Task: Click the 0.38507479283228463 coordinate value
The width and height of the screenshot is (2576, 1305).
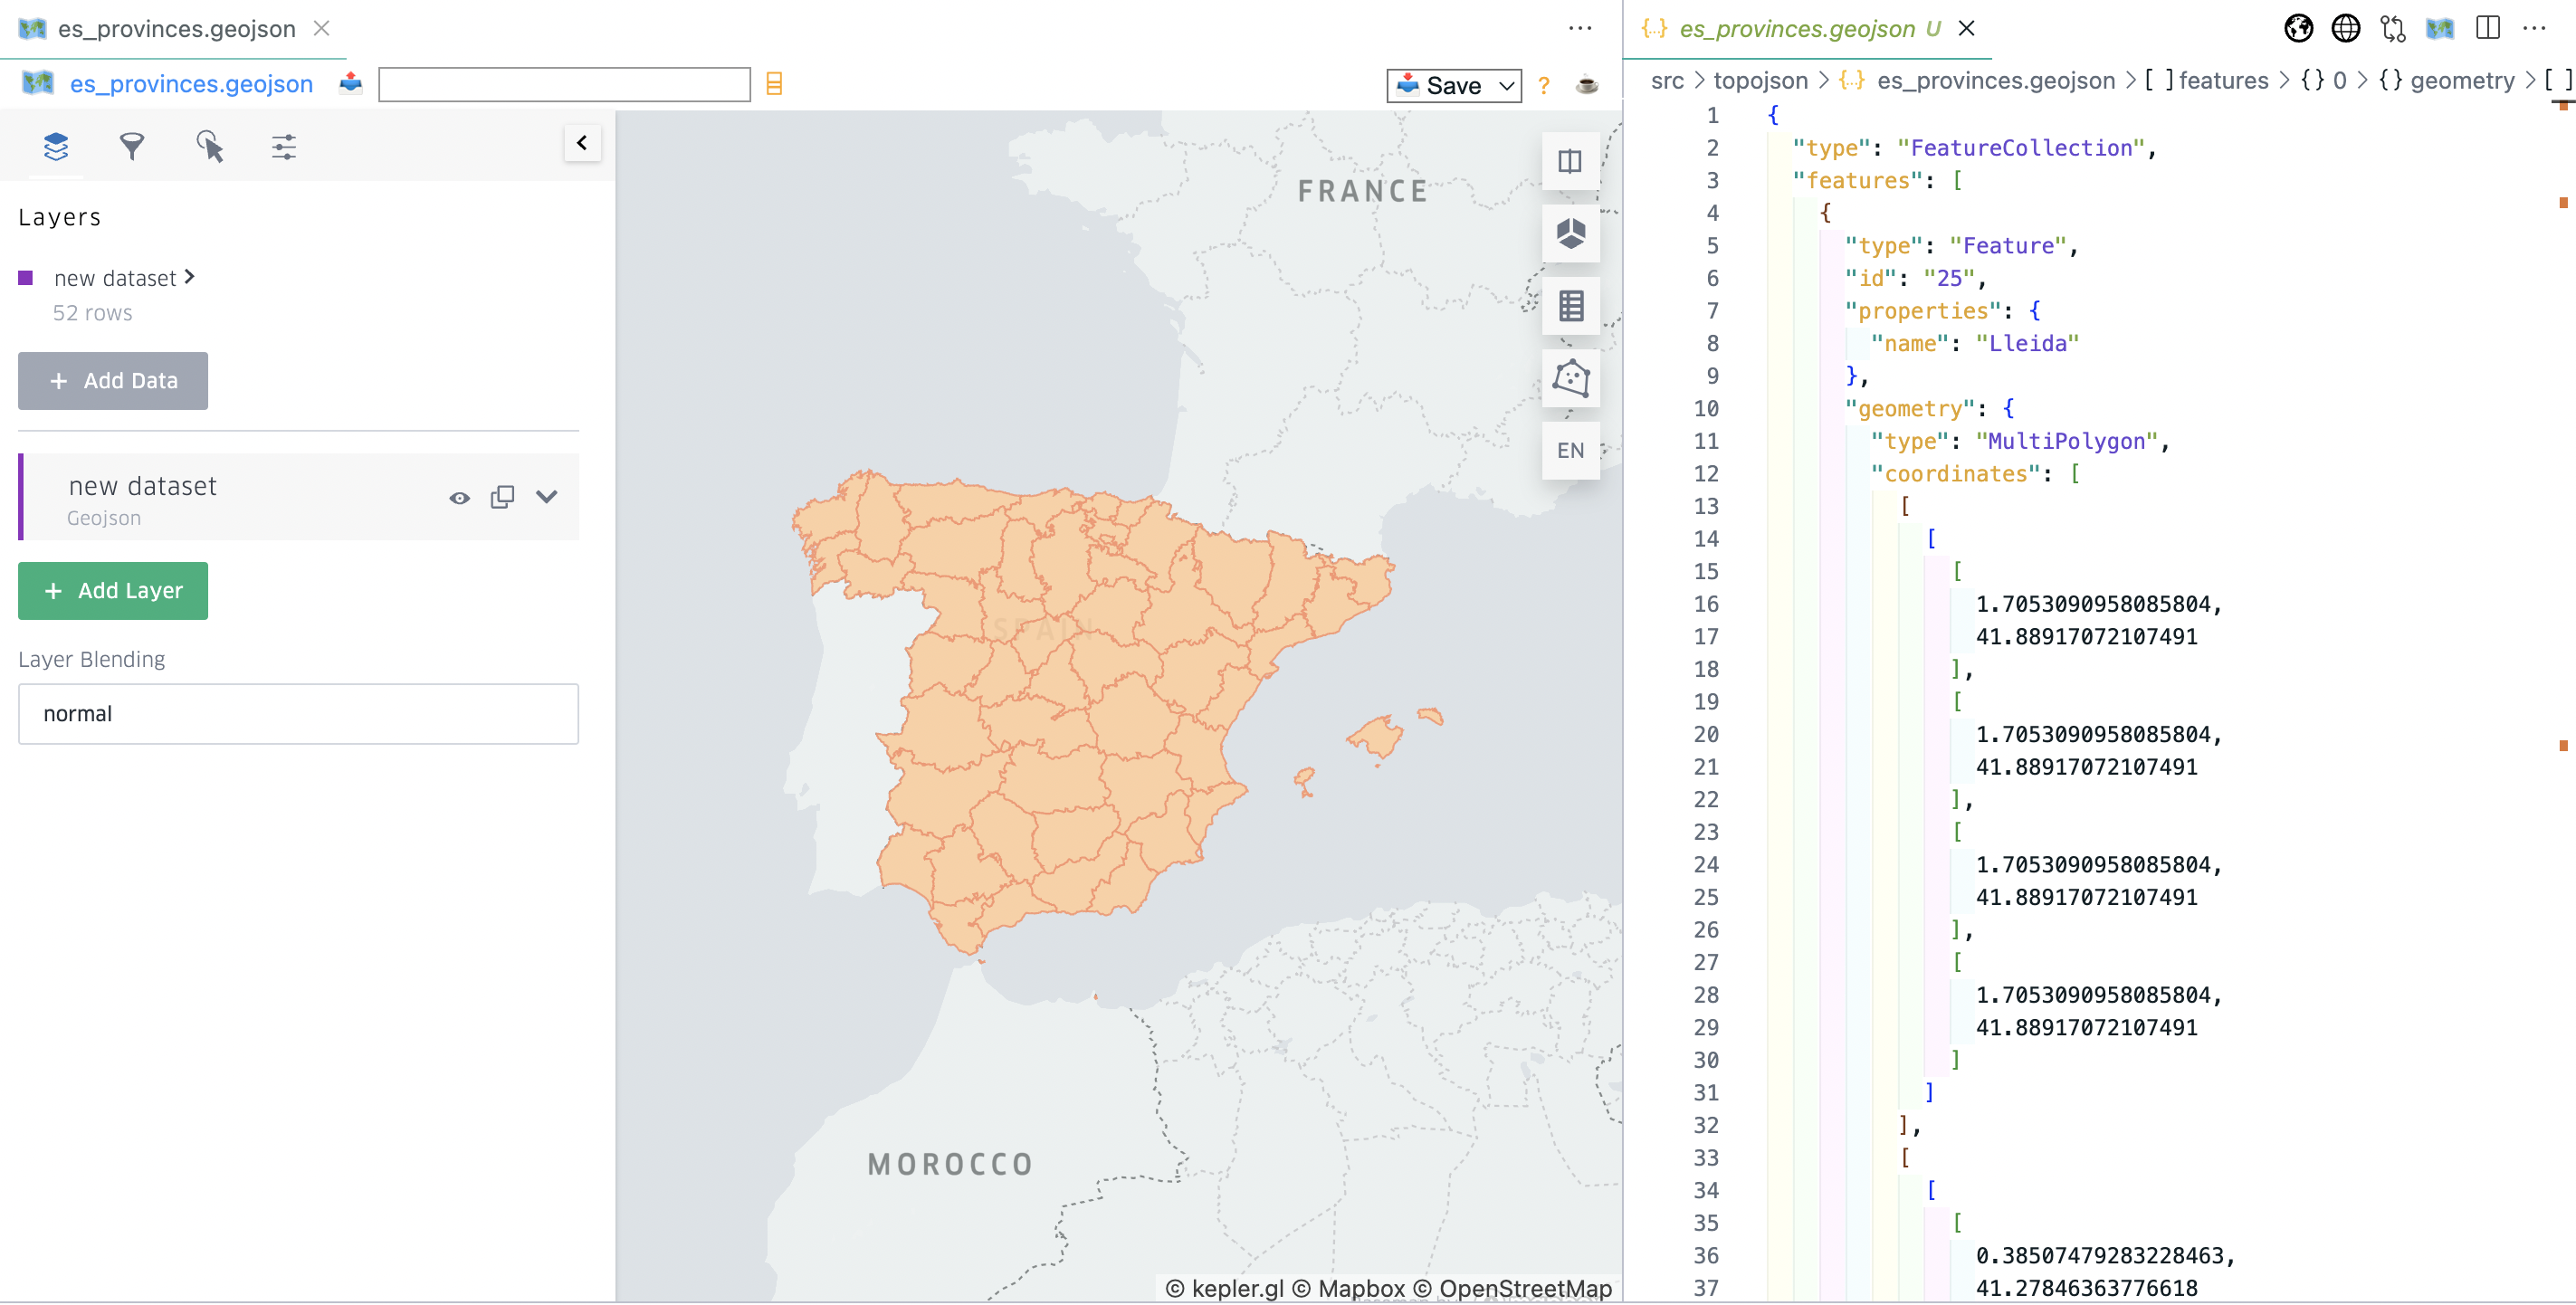Action: (x=2099, y=1256)
